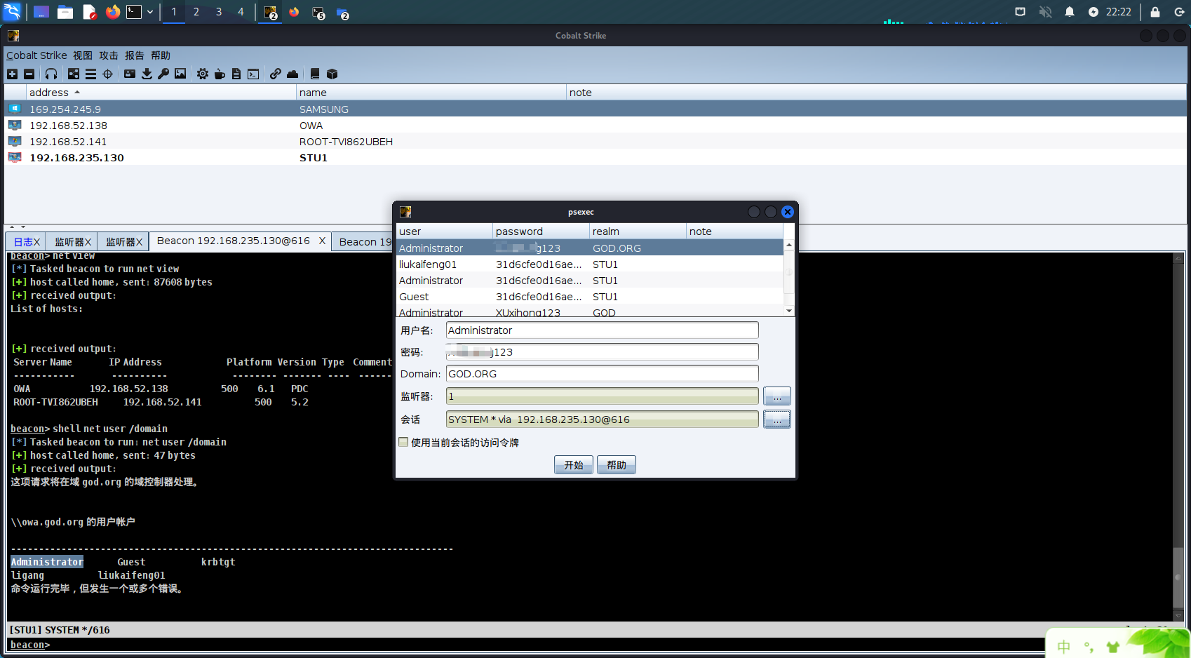The image size is (1191, 658).
Task: Click the muted volume tray icon
Action: 1045,12
